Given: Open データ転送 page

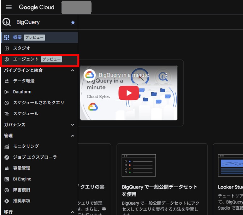Looking at the screenshot, I should (x=39, y=81).
